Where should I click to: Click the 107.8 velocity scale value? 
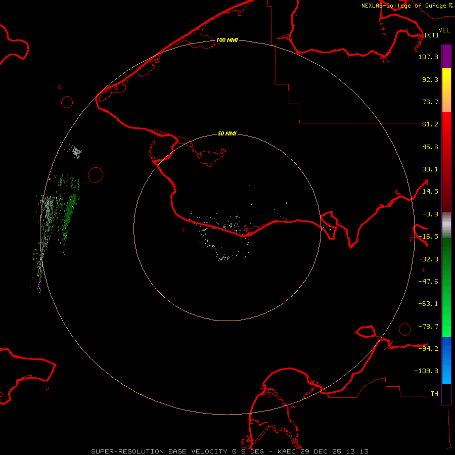pos(428,57)
